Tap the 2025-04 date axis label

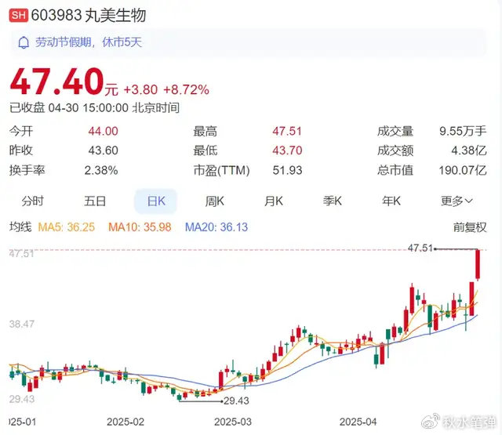(x=358, y=422)
